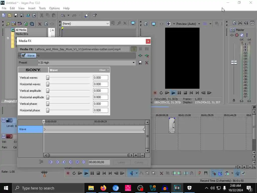This screenshot has width=257, height=193.
Task: Click the Insert Marker icon in bottom toolbar
Action: (200, 173)
